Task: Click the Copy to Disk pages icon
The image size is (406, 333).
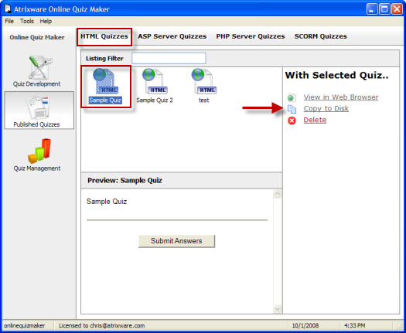Action: click(292, 109)
